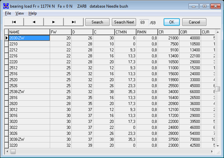Click the application icon in title bar
224x158 pixels.
[x=6, y=6]
